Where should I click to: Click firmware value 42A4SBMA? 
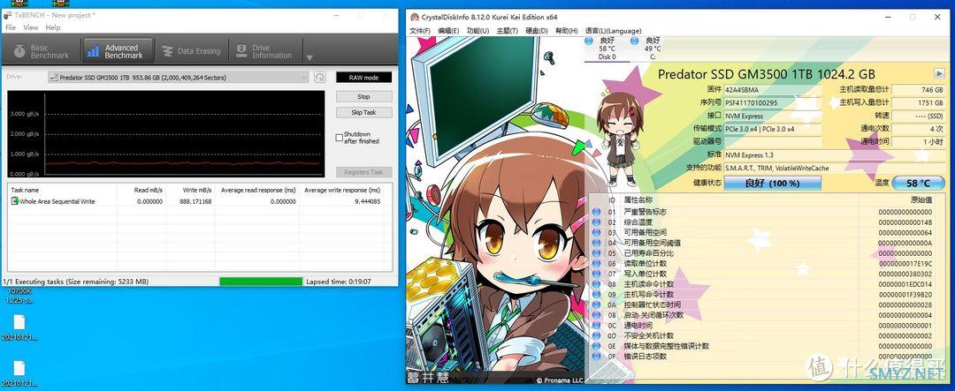point(741,90)
